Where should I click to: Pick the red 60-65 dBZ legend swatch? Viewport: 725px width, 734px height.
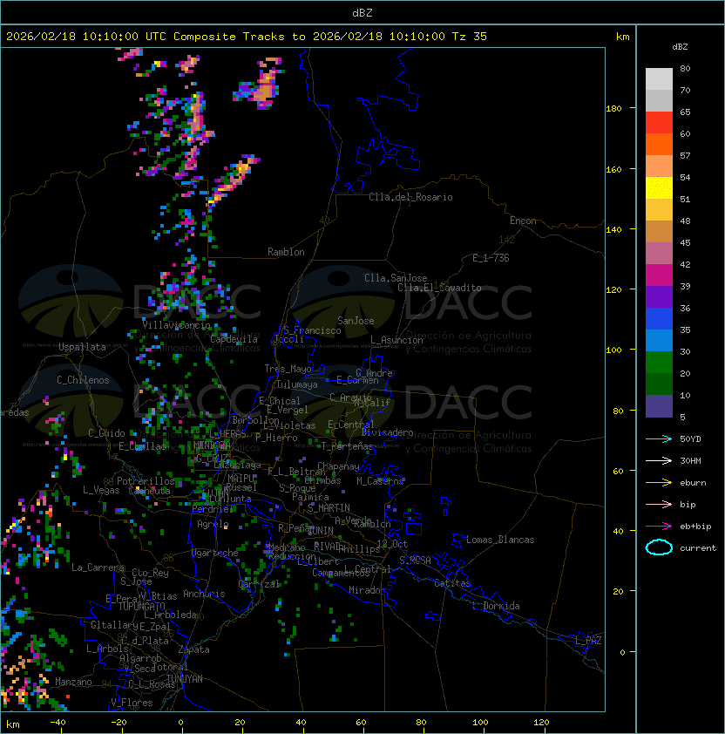point(659,123)
